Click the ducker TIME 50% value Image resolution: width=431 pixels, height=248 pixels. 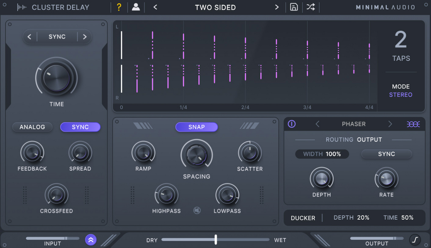[x=398, y=218]
